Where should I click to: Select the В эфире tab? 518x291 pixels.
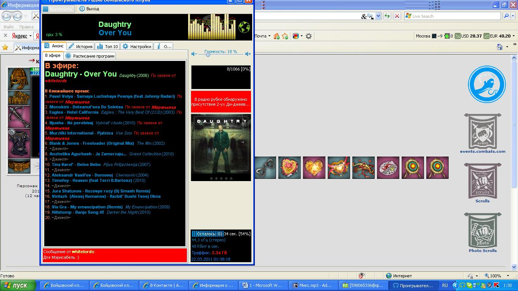[53, 55]
